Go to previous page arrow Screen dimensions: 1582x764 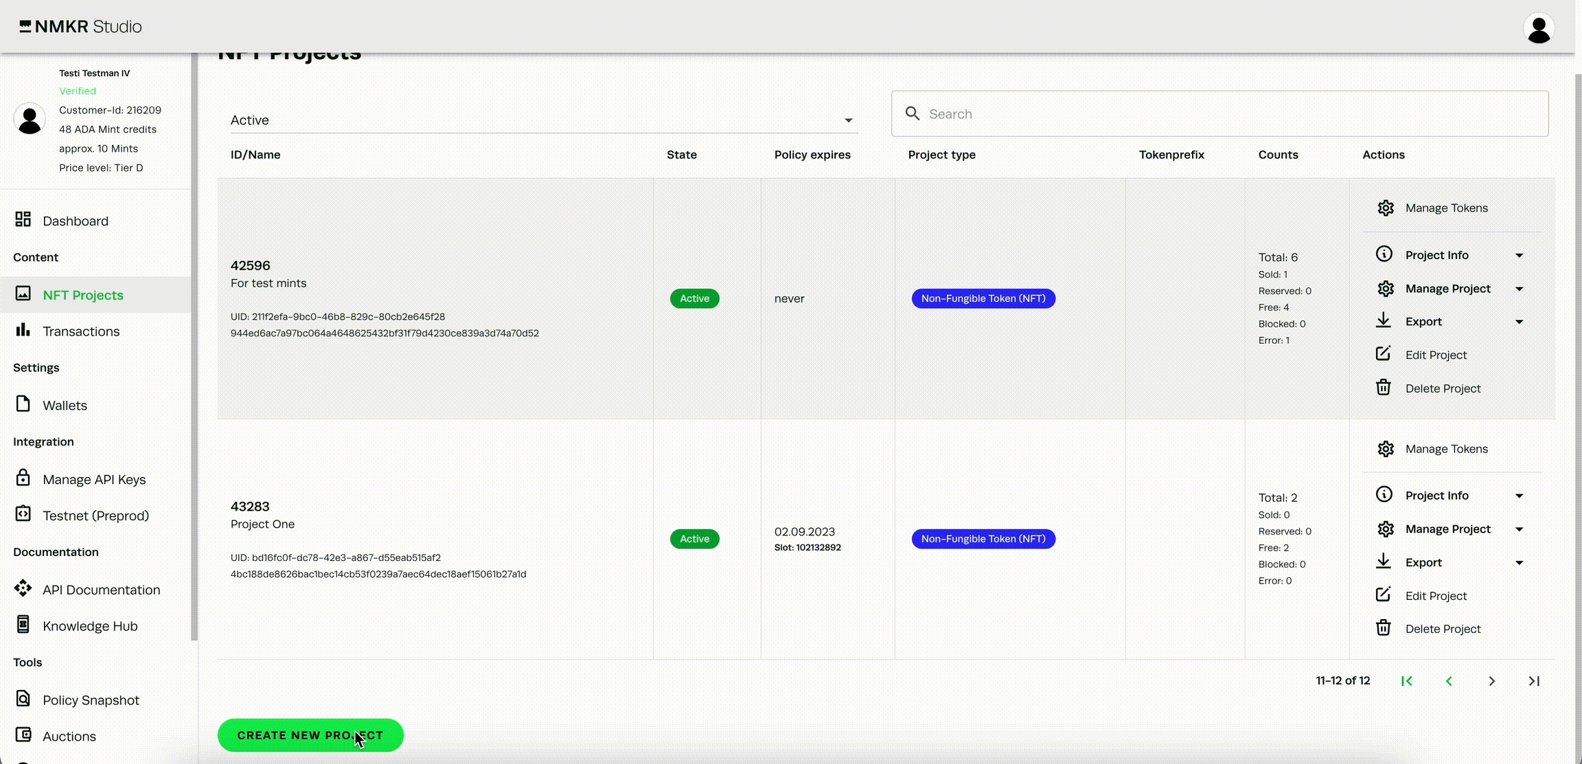coord(1449,681)
